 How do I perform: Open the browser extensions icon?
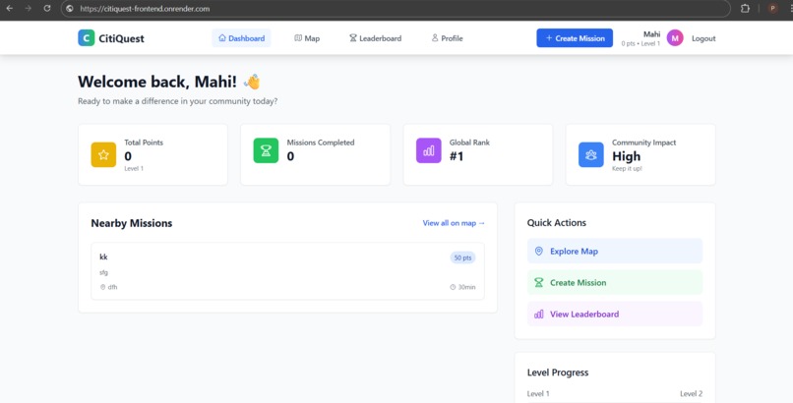(745, 9)
